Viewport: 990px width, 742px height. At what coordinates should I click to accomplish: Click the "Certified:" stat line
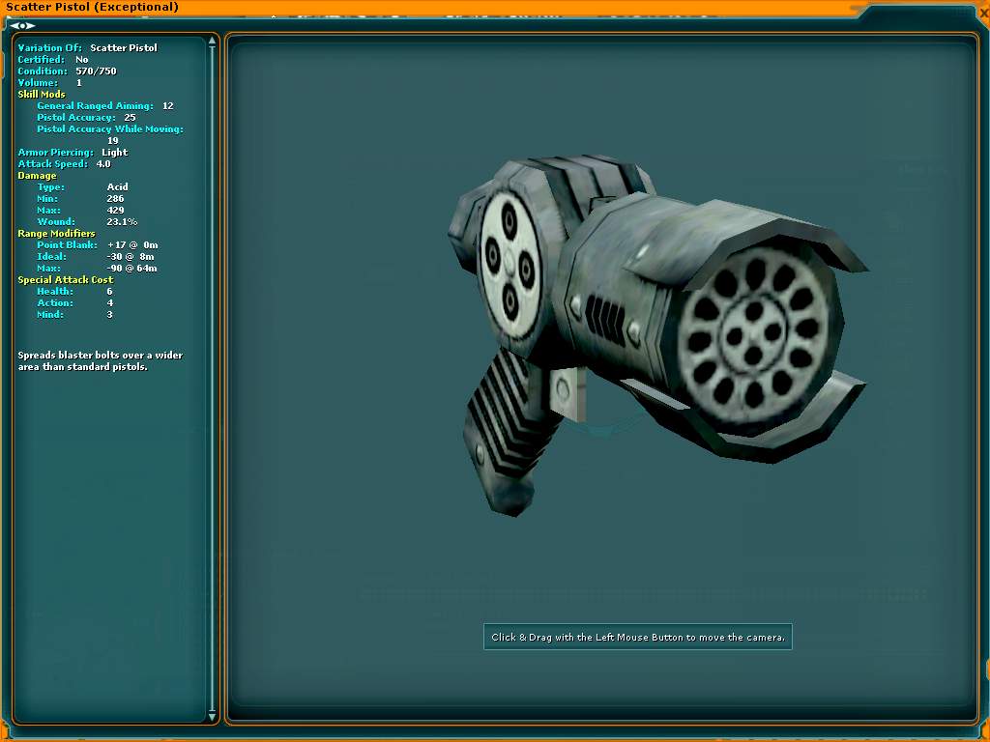[x=53, y=59]
